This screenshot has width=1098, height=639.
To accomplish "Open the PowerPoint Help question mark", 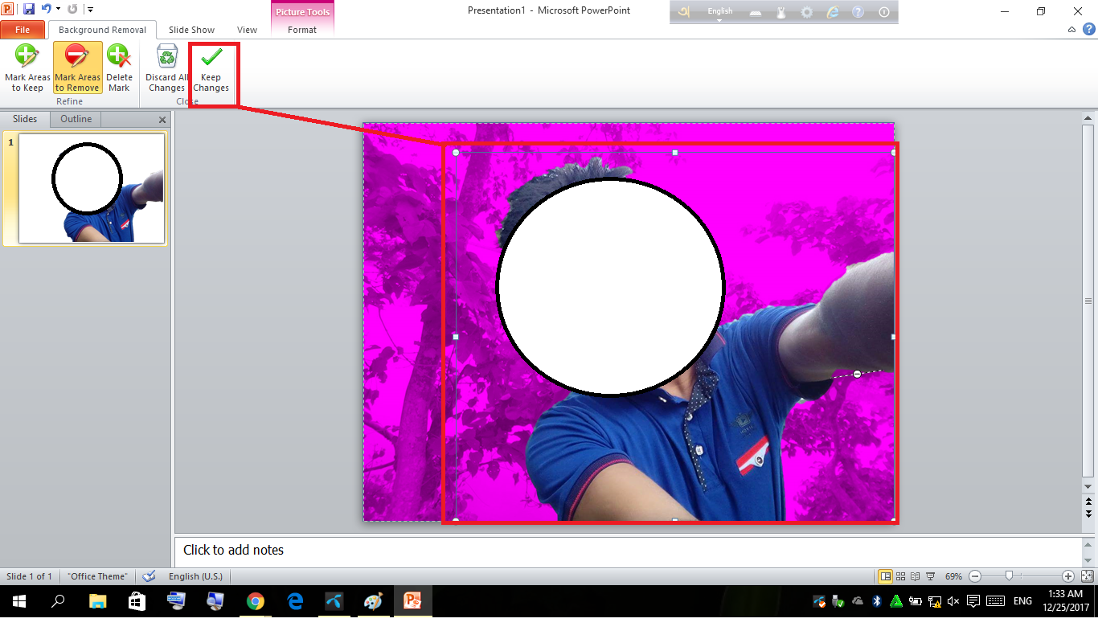I will 1089,29.
